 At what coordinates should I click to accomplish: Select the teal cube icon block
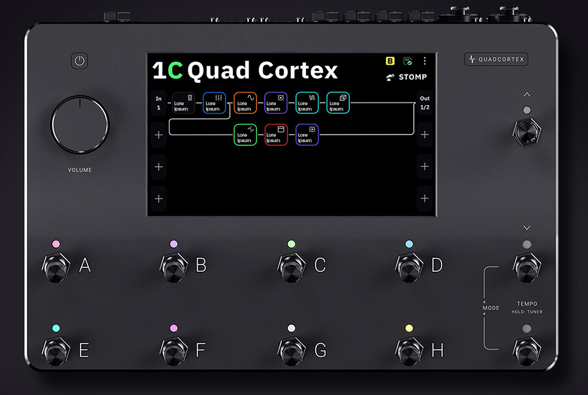(x=338, y=103)
